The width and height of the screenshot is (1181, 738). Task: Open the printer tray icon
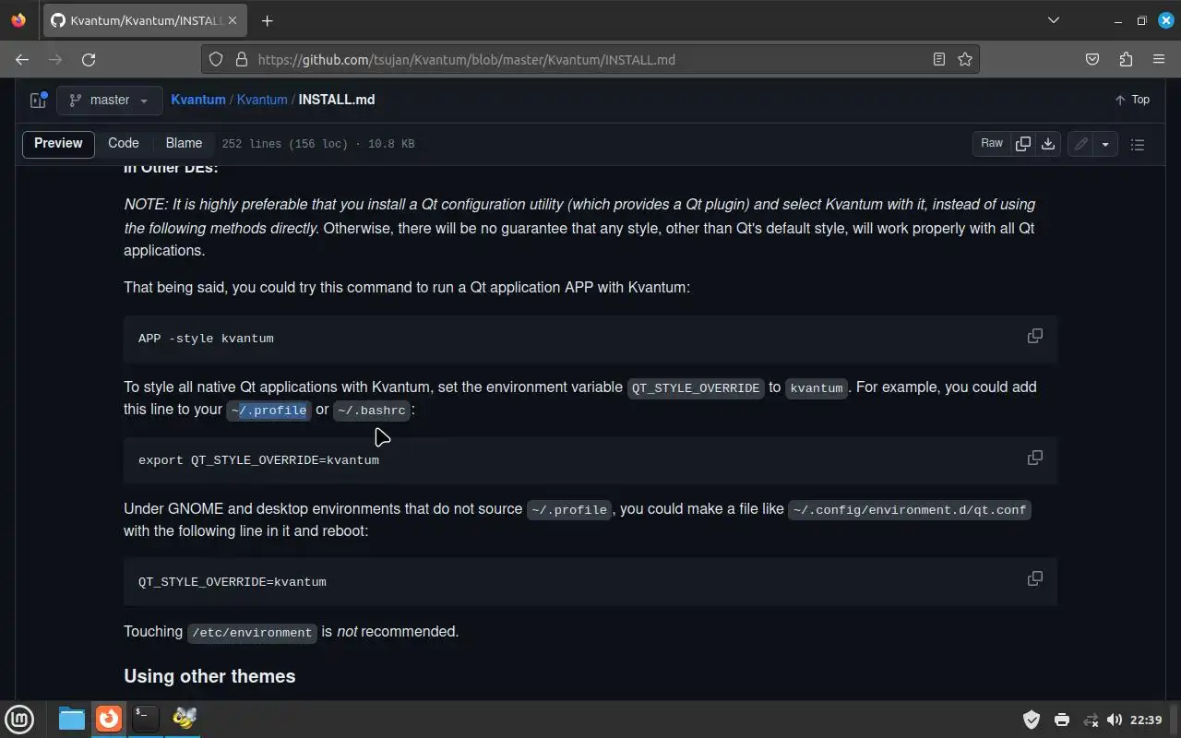[x=1062, y=720]
